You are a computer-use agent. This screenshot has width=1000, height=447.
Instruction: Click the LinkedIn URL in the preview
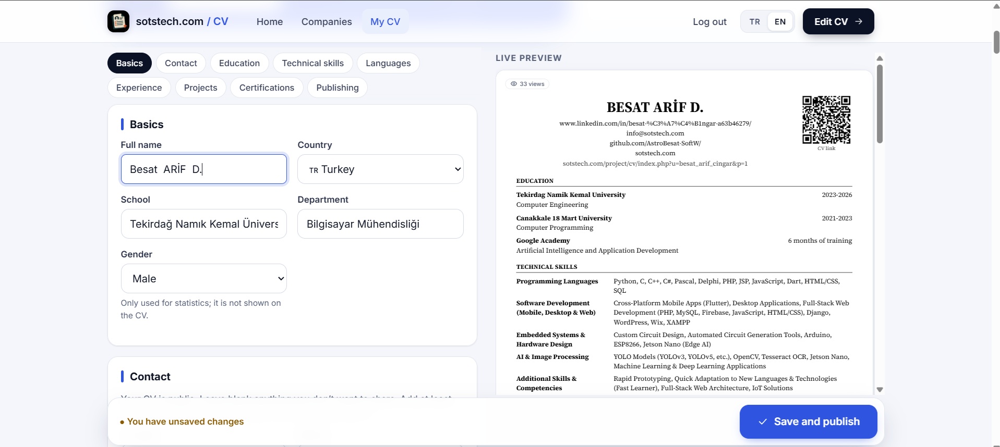coord(655,123)
